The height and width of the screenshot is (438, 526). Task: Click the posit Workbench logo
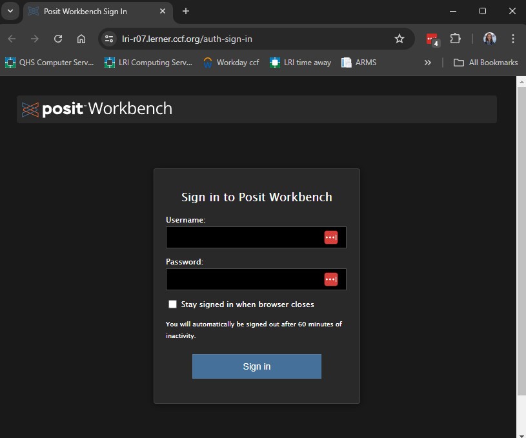coord(97,109)
